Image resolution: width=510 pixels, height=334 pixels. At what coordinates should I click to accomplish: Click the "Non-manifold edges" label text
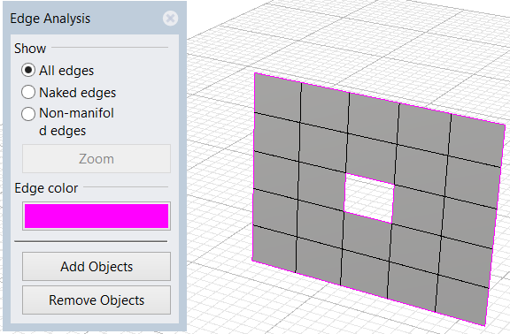click(76, 122)
